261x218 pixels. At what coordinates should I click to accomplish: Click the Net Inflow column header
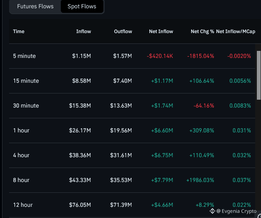[161, 31]
